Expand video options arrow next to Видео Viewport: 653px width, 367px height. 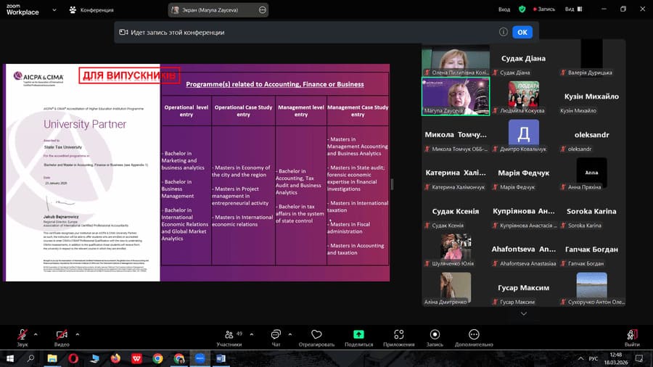coord(76,334)
